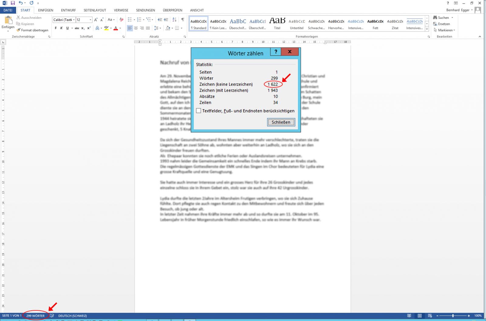The width and height of the screenshot is (486, 321).
Task: Toggle italic formatting (K)
Action: [61, 28]
